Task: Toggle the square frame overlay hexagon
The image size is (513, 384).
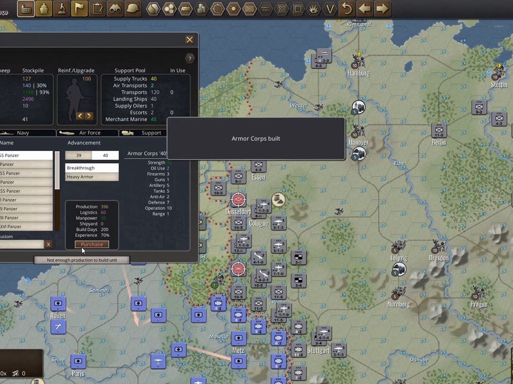Action: click(x=298, y=9)
